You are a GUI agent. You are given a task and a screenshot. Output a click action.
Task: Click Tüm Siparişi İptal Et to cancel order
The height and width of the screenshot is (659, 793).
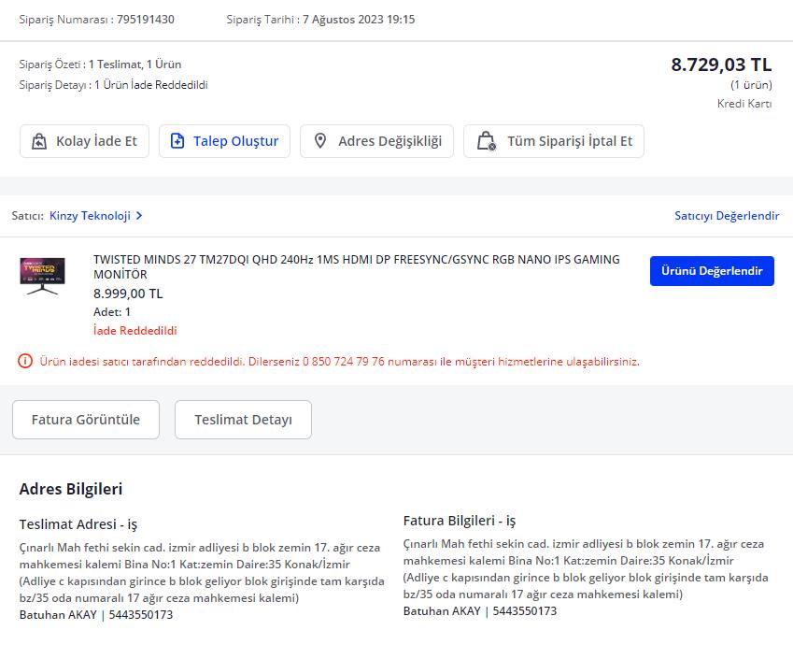click(x=553, y=140)
